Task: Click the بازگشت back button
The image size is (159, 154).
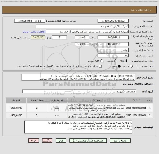Action: click(x=47, y=141)
